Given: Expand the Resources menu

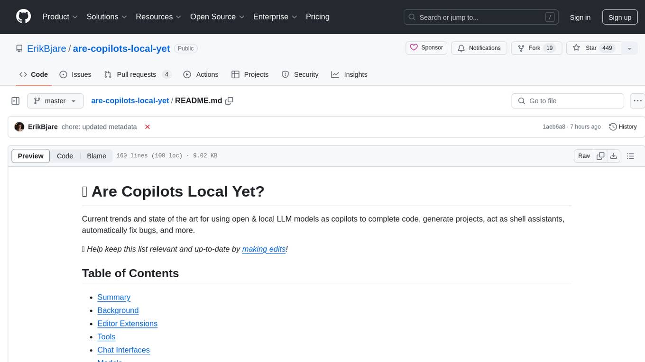Looking at the screenshot, I should click(x=158, y=17).
